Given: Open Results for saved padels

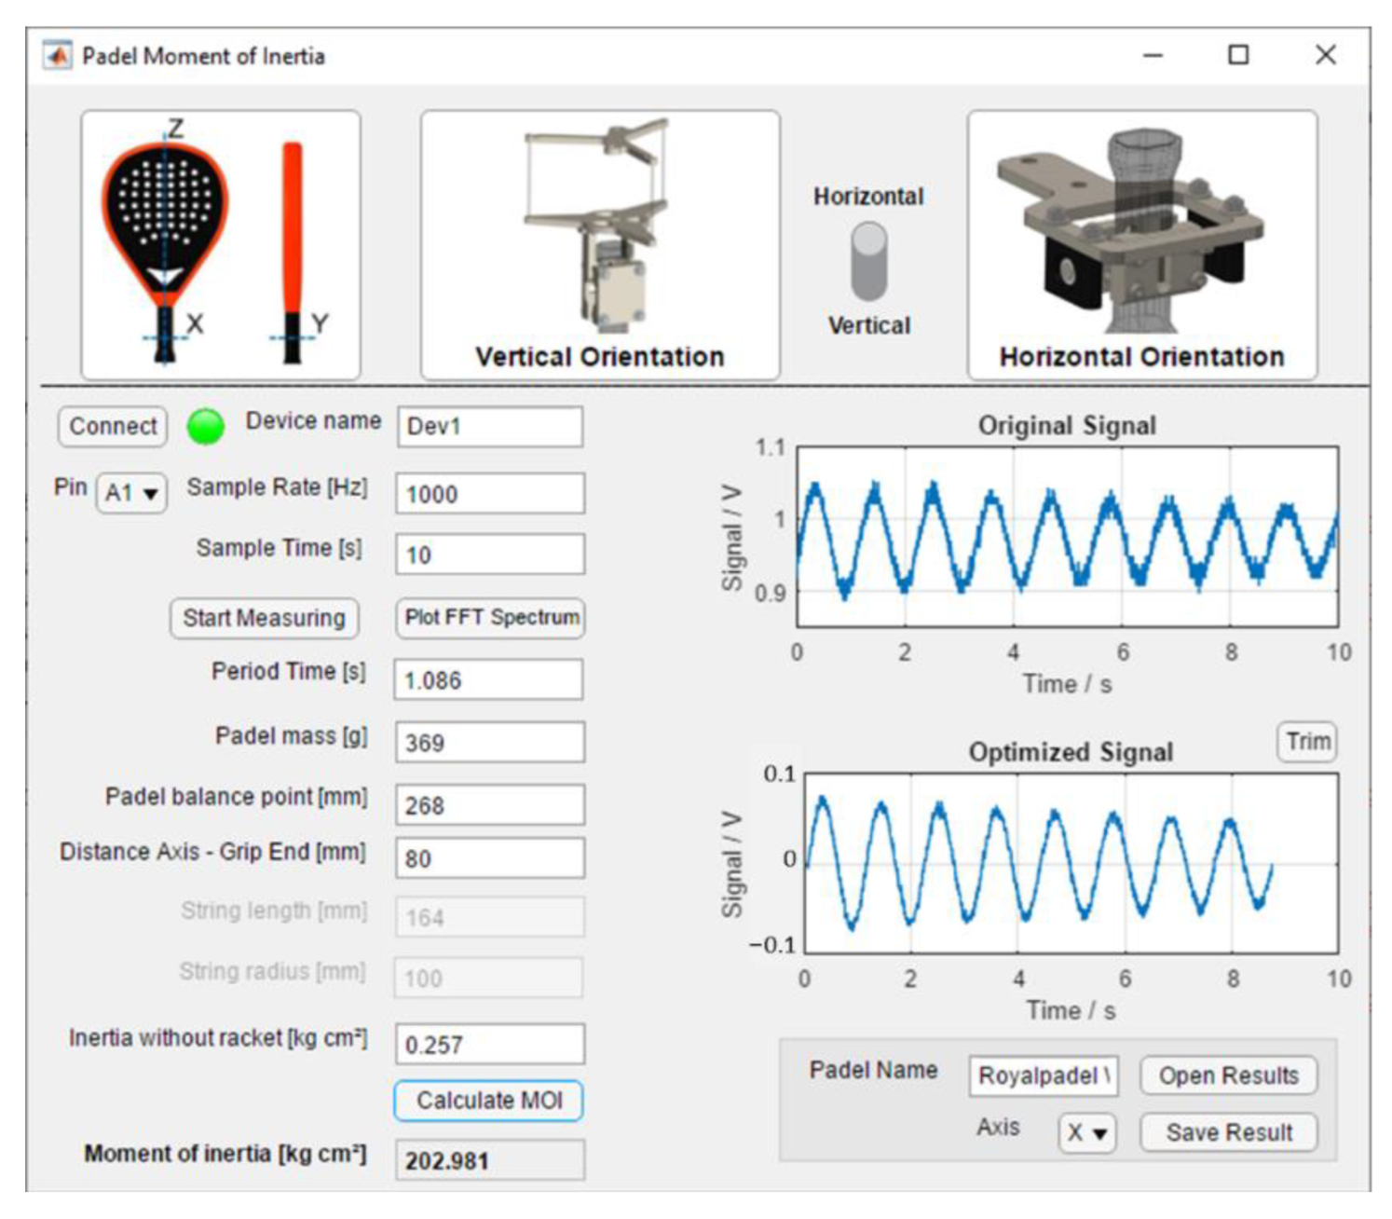Looking at the screenshot, I should pos(1228,1075).
